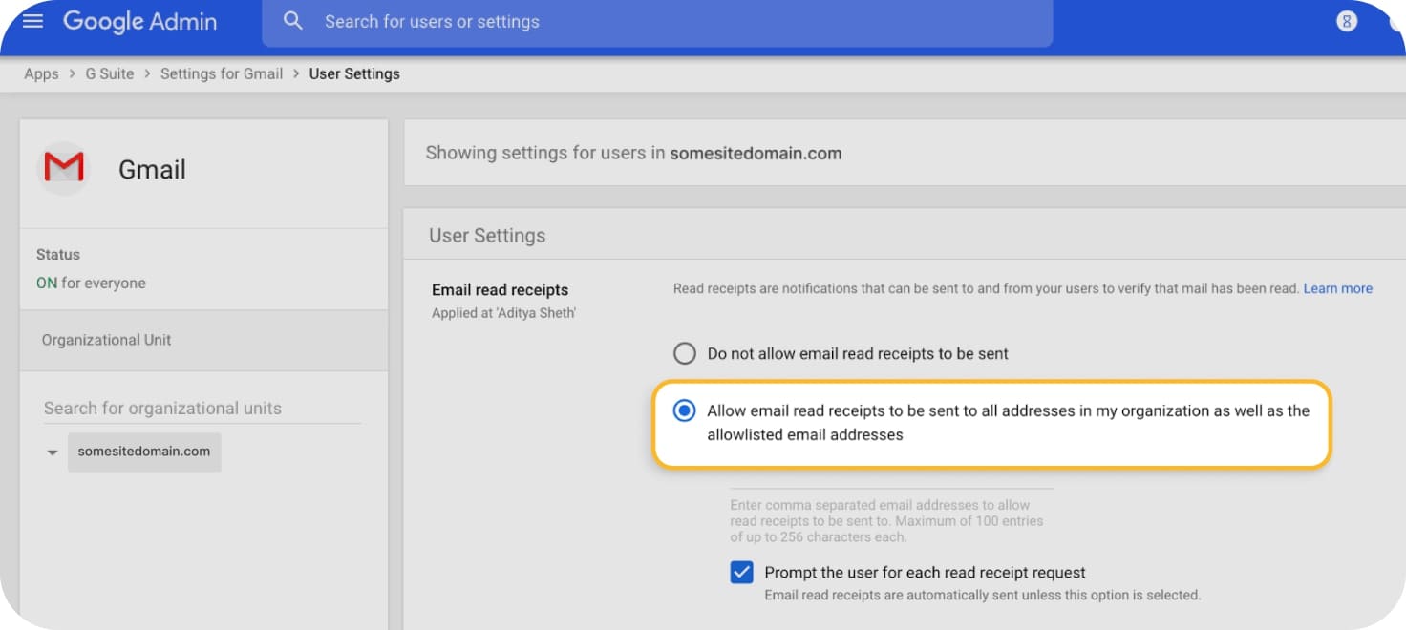Select "Do not allow email read receipts to be sent"
The height and width of the screenshot is (630, 1406).
tap(684, 353)
